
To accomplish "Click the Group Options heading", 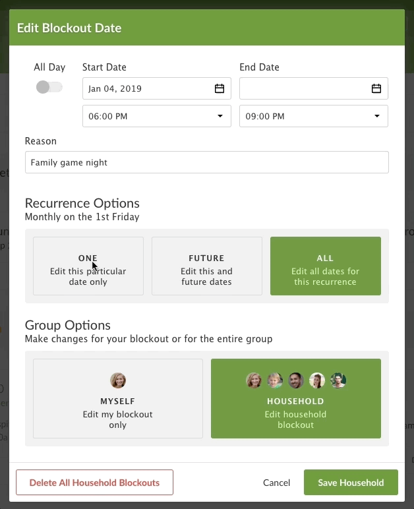I will [68, 325].
